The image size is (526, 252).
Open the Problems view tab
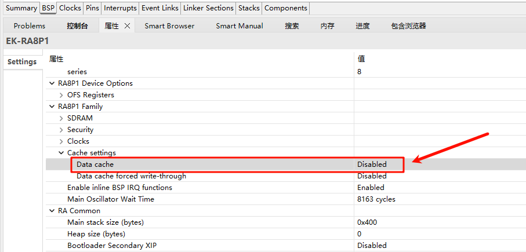[x=30, y=25]
